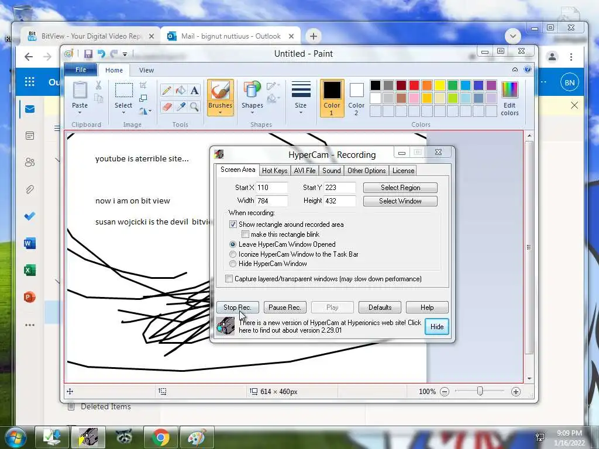Open the PowerPoint app icon in Outlook sidebar

30,296
